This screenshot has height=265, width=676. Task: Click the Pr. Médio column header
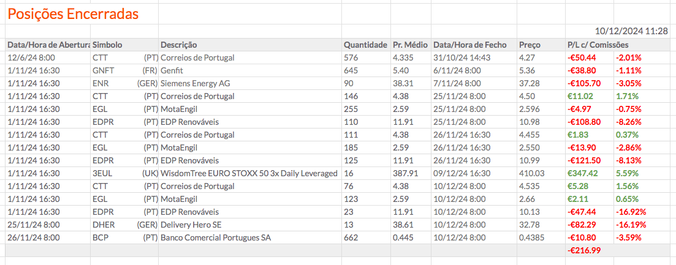click(410, 45)
